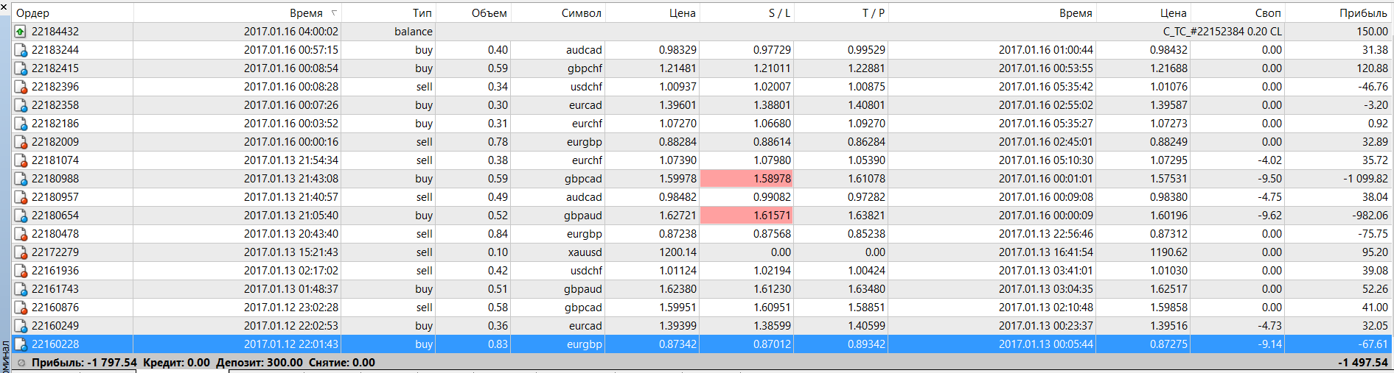Select the profit value -1 099.82
This screenshot has height=373, width=1394.
point(1365,179)
